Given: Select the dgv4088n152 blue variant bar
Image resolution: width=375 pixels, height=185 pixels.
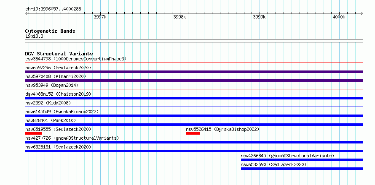Looking at the screenshot, I should point(194,98).
